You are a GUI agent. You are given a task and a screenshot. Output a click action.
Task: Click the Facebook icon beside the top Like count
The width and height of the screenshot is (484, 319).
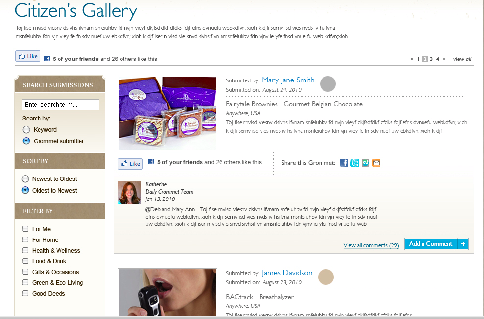pyautogui.click(x=47, y=59)
